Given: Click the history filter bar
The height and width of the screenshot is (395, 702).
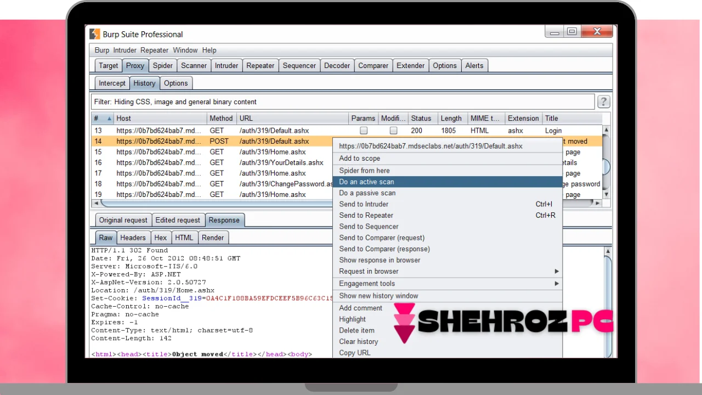Looking at the screenshot, I should coord(343,101).
